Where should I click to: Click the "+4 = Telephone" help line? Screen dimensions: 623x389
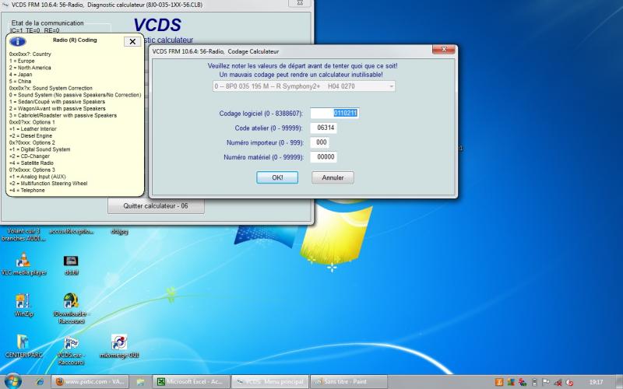coord(27,191)
